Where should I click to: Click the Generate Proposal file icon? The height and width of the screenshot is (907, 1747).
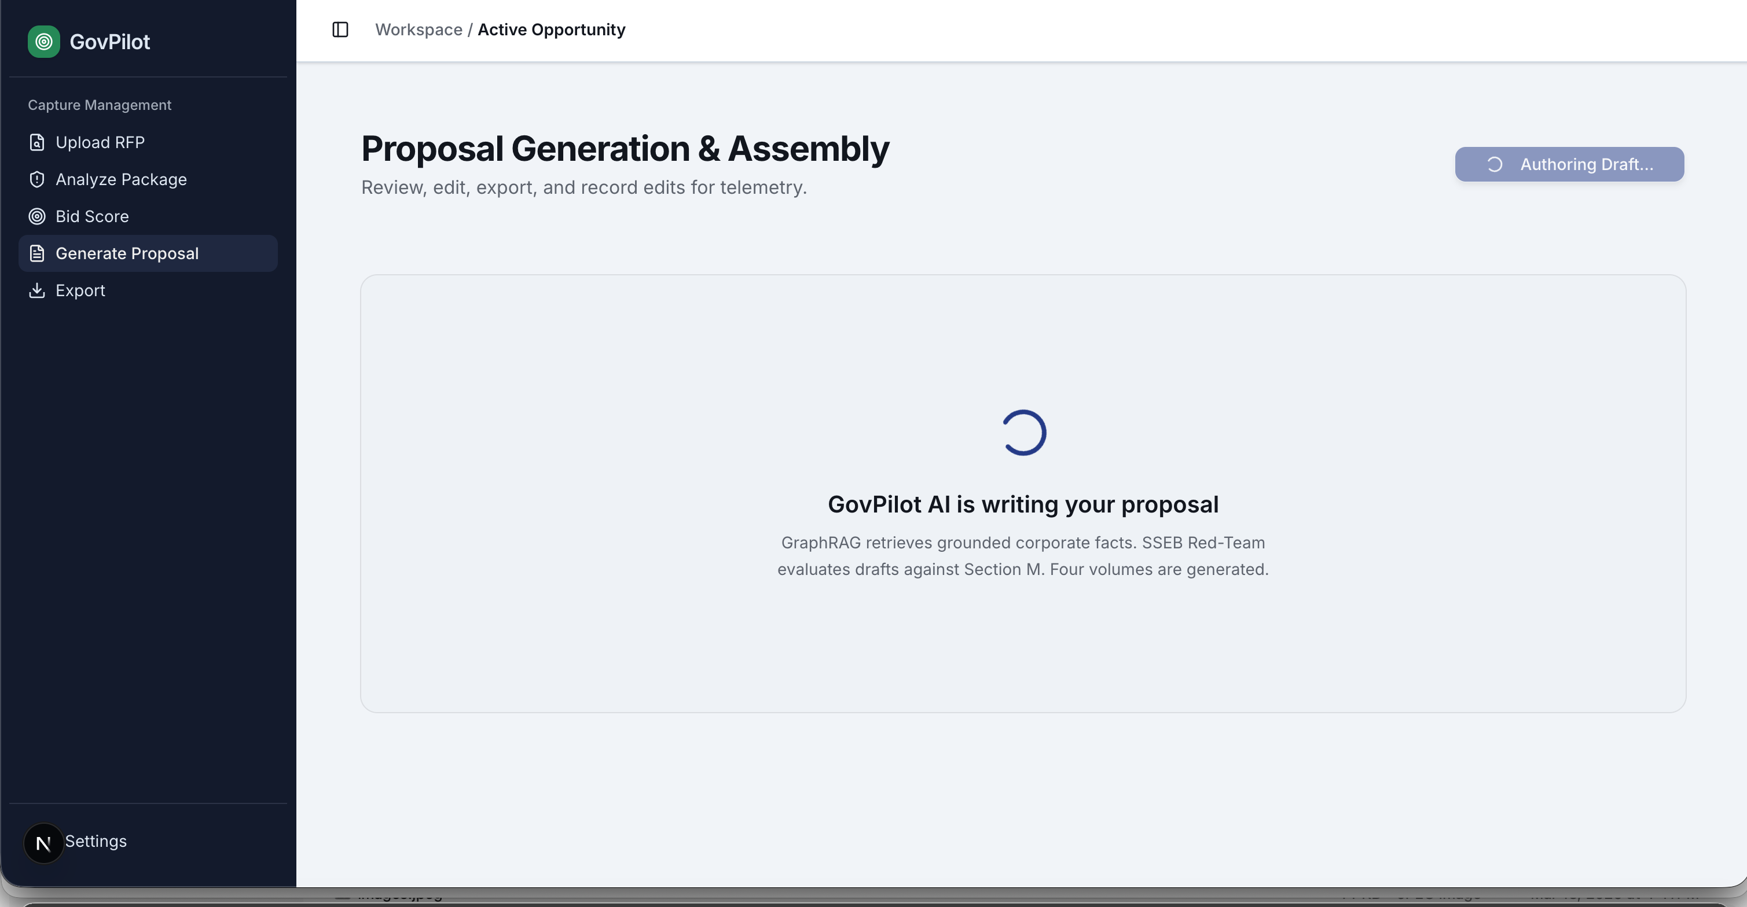pos(37,253)
